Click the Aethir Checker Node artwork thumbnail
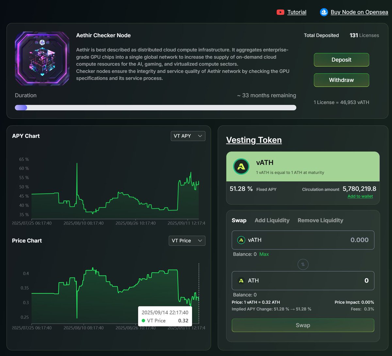Image resolution: width=392 pixels, height=356 pixels. pos(42,58)
